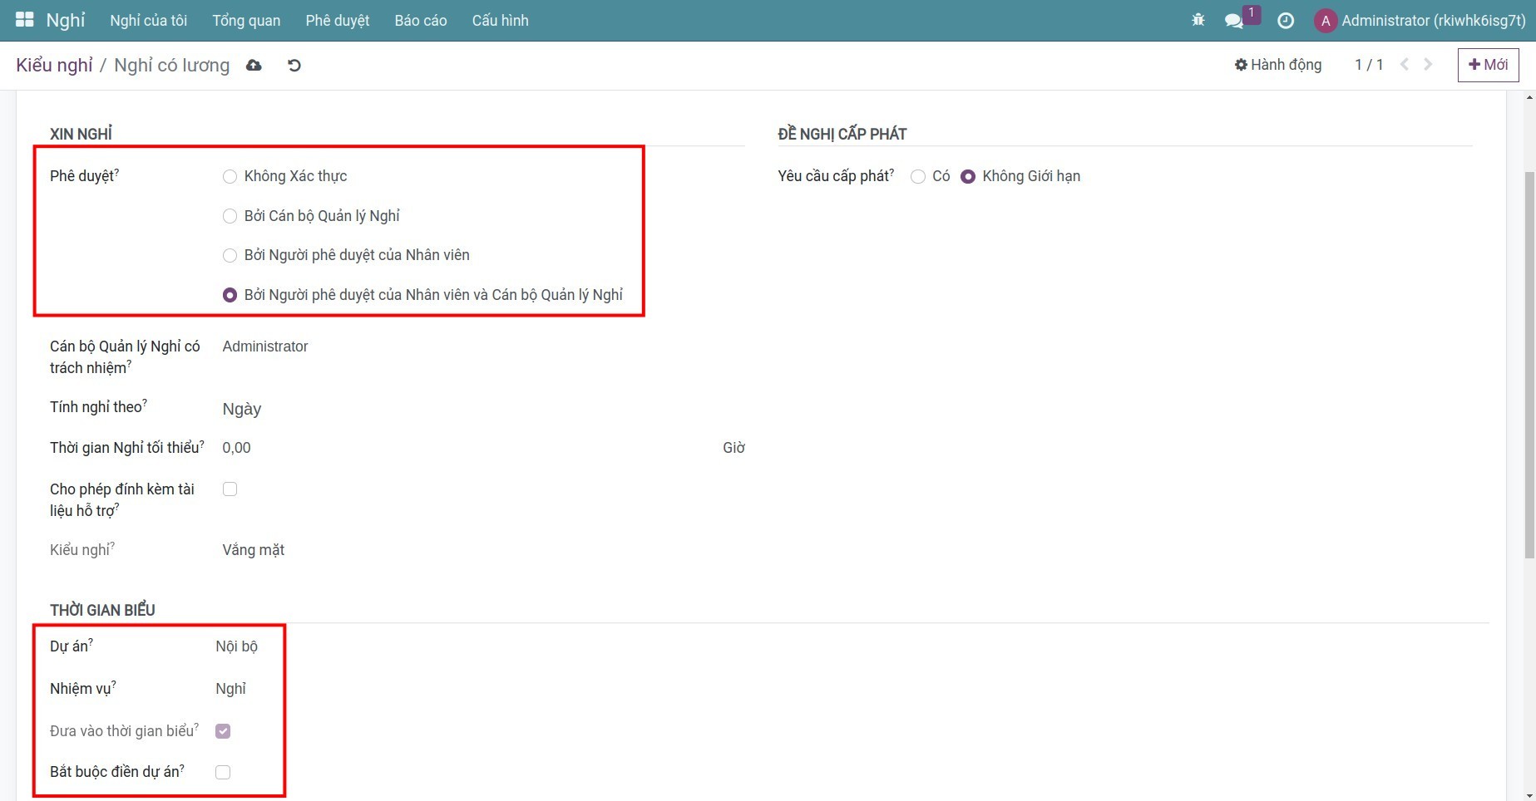Create a new record with Mới button
The height and width of the screenshot is (801, 1536).
tap(1488, 65)
